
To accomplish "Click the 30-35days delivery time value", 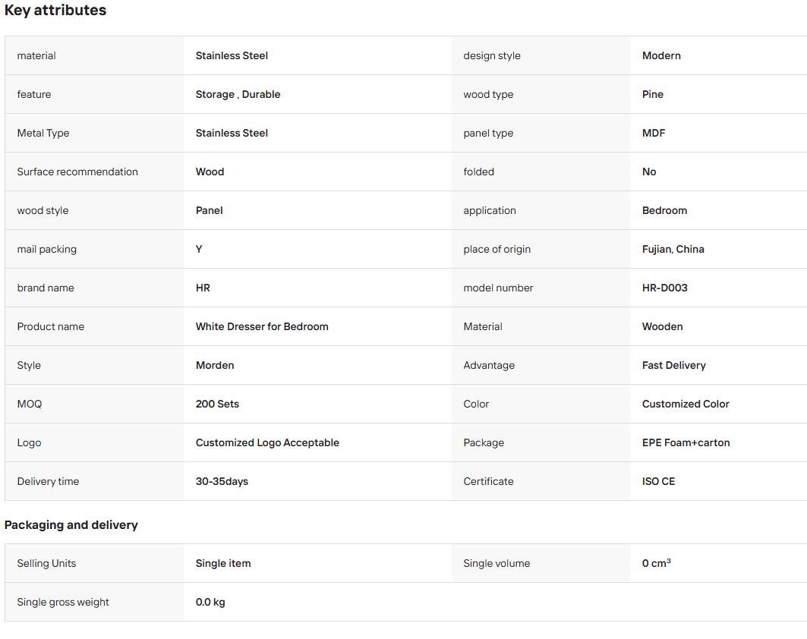I will pos(222,481).
